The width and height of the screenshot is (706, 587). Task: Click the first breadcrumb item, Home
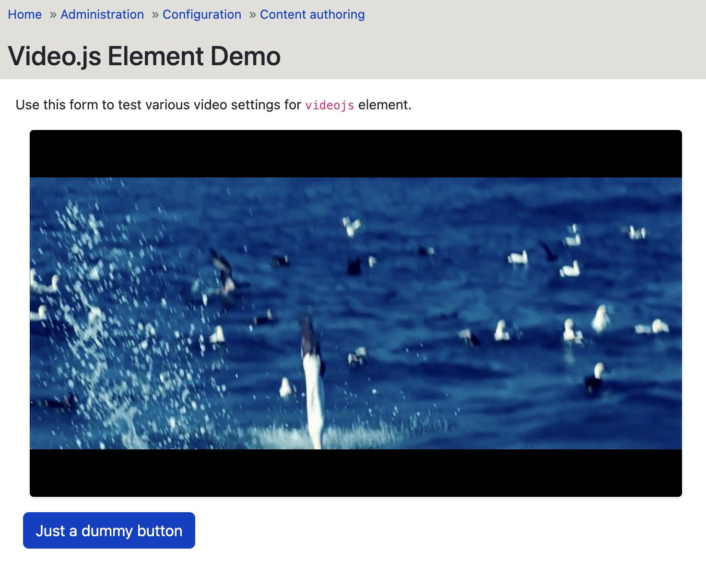(x=24, y=14)
